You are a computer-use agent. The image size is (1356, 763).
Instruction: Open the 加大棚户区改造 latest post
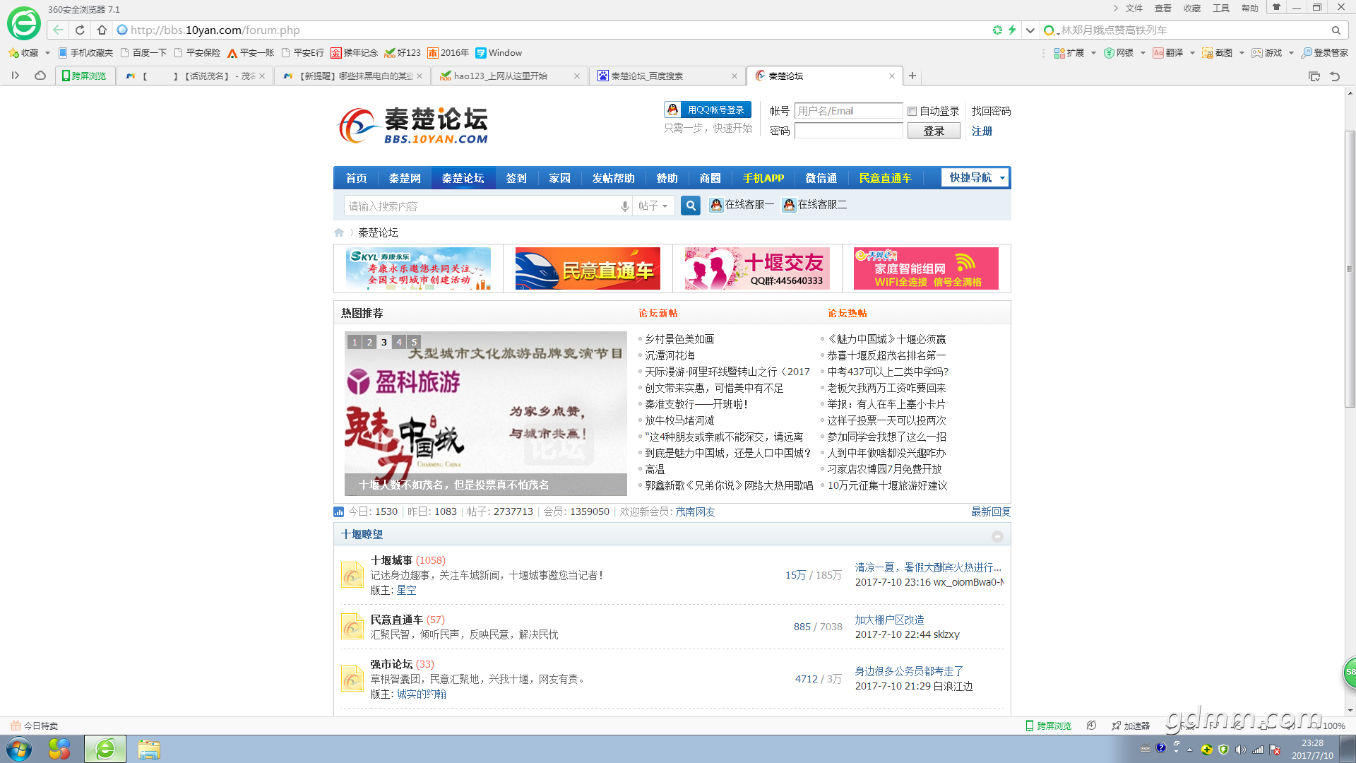tap(890, 620)
